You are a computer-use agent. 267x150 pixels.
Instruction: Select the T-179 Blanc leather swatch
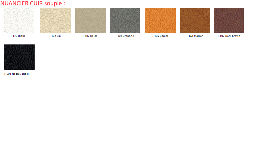pos(19,20)
